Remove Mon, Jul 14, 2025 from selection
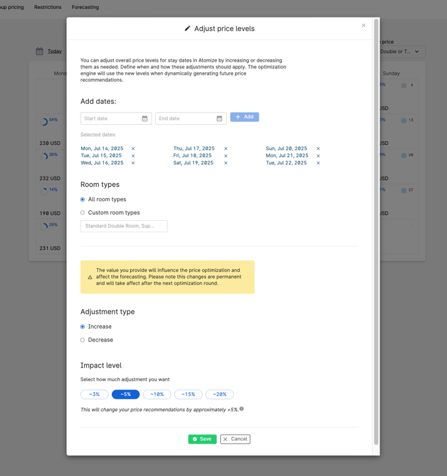 (x=133, y=149)
